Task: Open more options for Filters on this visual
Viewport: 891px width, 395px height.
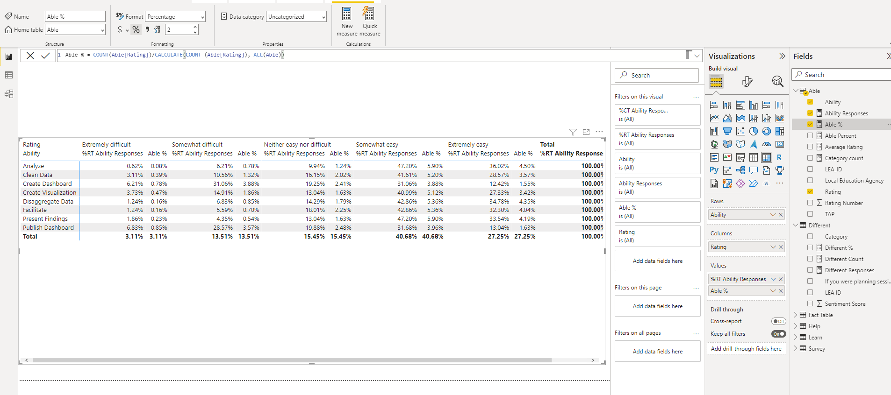Action: pyautogui.click(x=696, y=97)
